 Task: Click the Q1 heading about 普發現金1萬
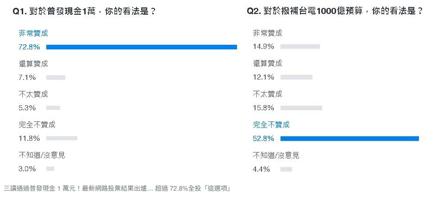click(84, 12)
